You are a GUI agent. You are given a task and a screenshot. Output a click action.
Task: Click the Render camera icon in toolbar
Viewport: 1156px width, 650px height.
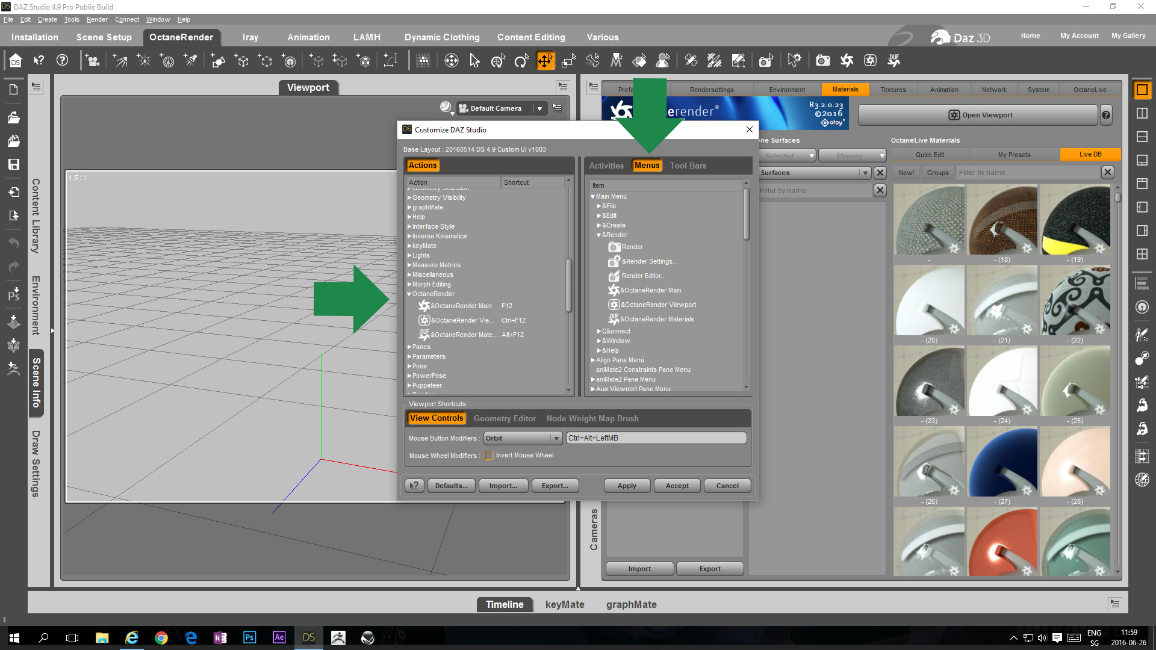coord(822,61)
